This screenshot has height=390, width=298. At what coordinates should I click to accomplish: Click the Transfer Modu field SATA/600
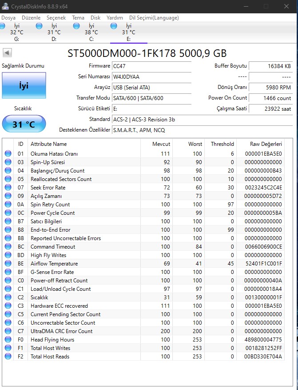tap(151, 98)
